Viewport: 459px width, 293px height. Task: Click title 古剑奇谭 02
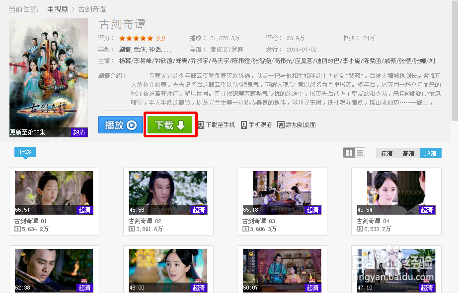[x=145, y=221]
